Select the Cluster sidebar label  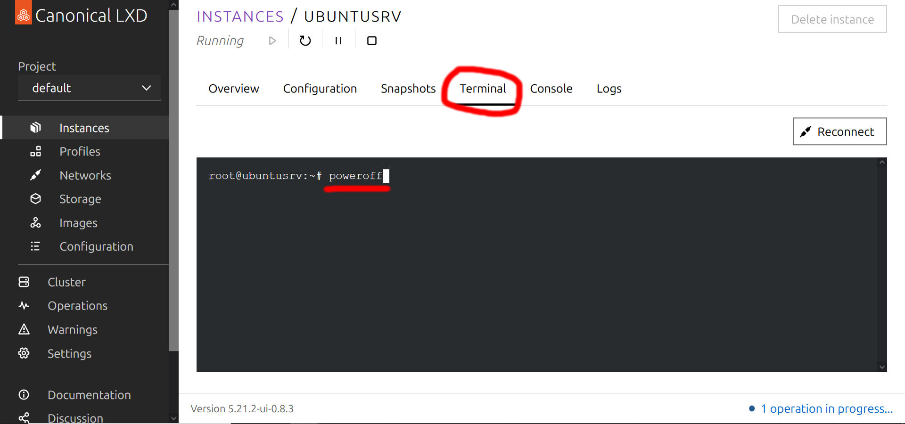point(66,282)
